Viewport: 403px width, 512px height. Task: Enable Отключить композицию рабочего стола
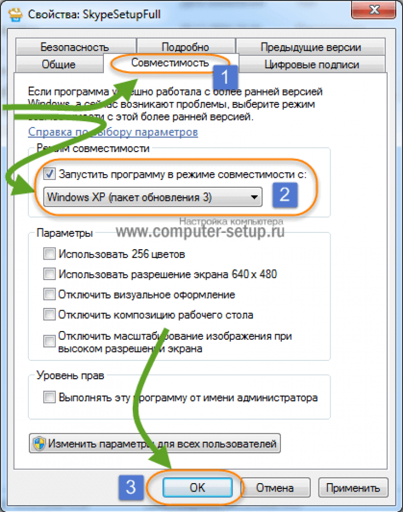click(49, 314)
